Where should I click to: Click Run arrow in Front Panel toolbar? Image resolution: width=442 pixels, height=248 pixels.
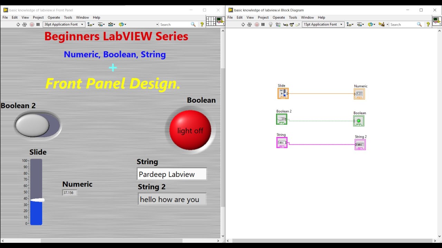[x=18, y=24]
